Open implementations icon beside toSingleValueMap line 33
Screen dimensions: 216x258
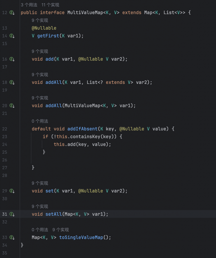point(12,237)
